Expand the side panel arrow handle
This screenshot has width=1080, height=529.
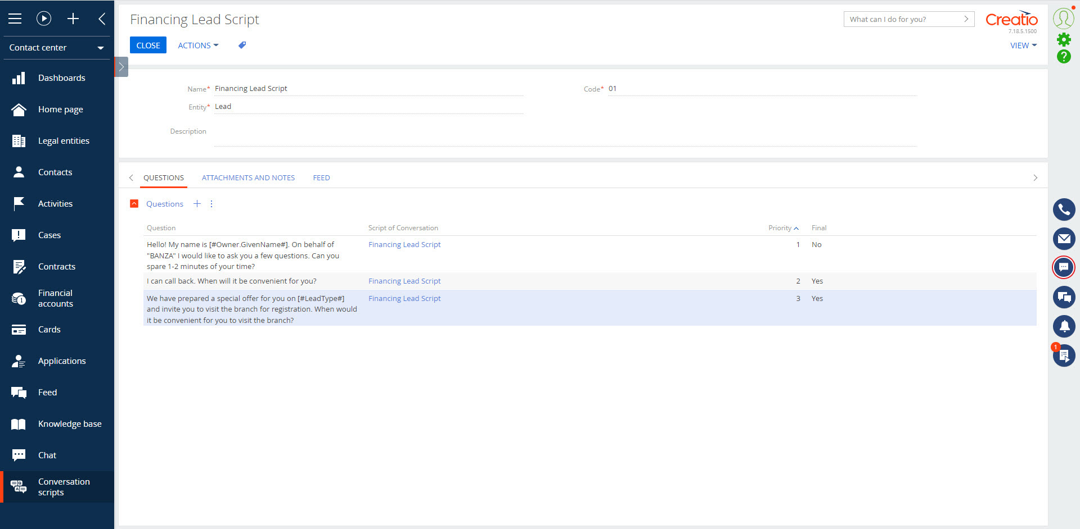121,67
